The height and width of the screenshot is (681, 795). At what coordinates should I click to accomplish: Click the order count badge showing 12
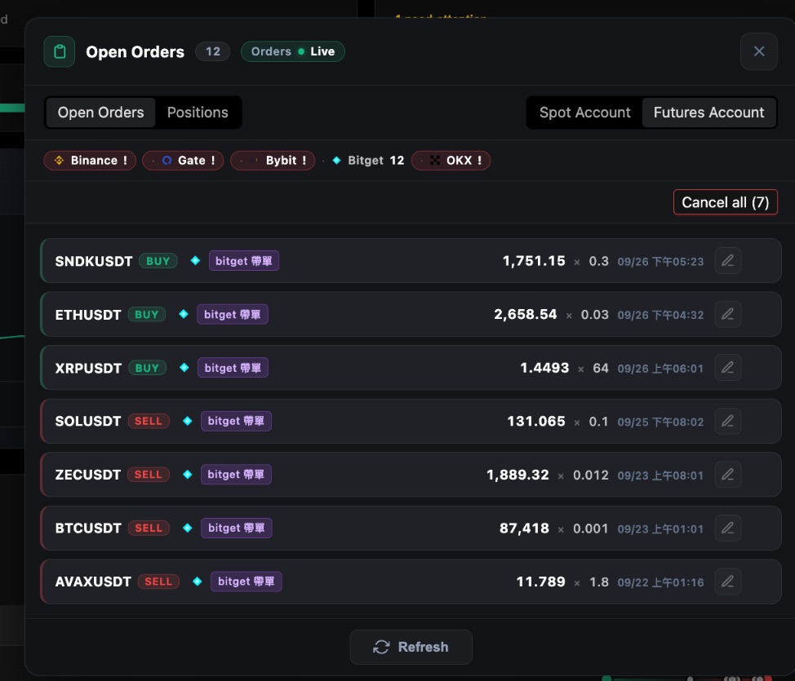coord(213,51)
